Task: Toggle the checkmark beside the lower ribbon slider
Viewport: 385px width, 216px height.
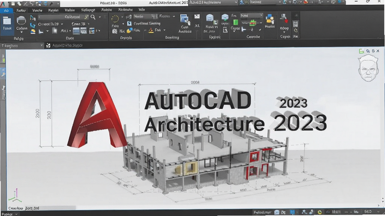Action: coord(260,30)
